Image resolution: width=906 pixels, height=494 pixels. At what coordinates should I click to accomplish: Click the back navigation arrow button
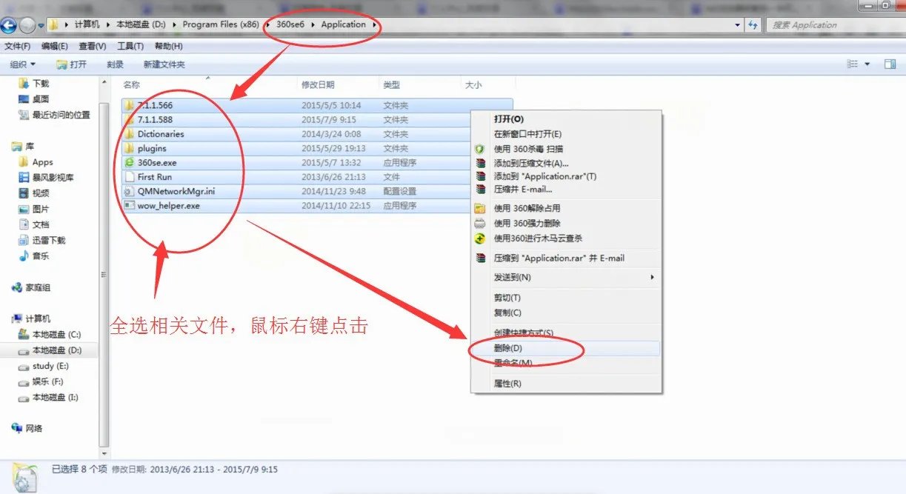click(9, 25)
